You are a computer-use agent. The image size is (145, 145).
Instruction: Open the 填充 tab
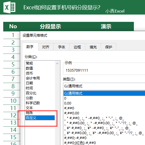[93, 47]
